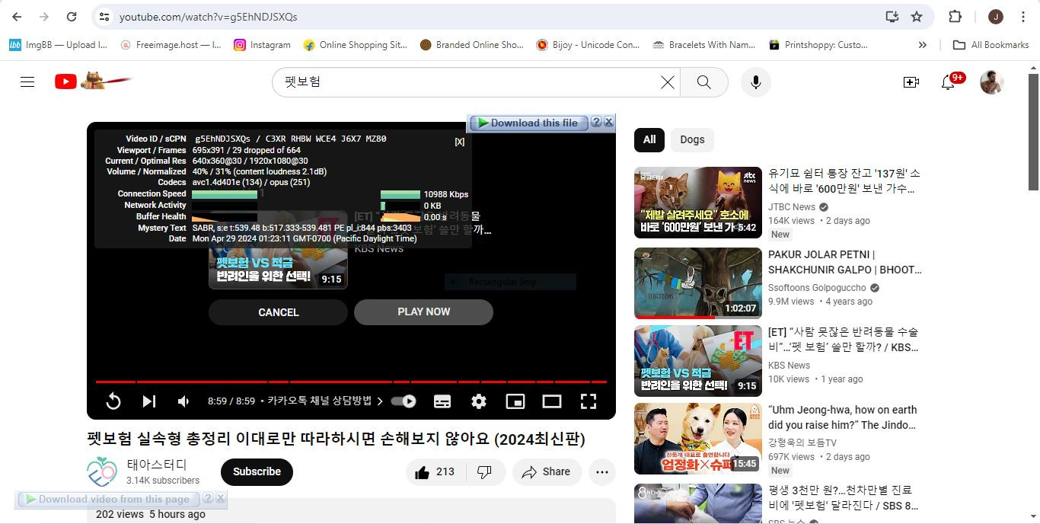Go to YouTube home via logo
Screen dimensions: 1040x524
[x=93, y=81]
